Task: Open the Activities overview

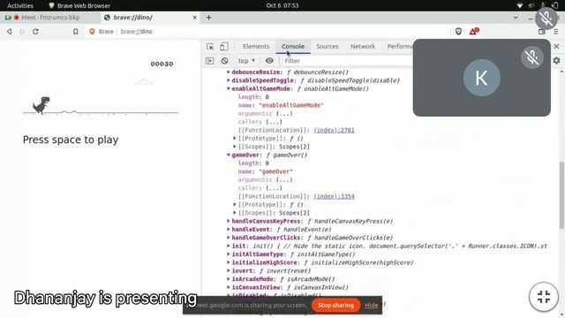Action: [20, 5]
